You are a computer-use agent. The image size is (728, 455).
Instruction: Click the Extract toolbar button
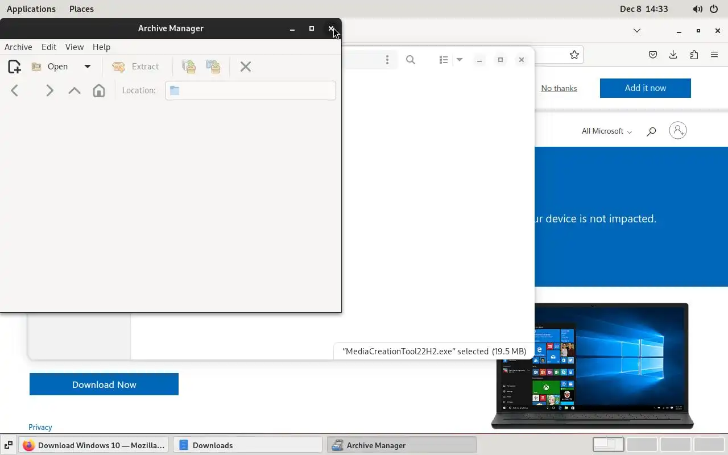136,67
